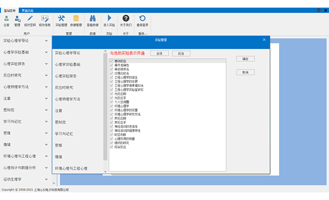Click dialog category list scrollbar thumb
Viewport: 329px width, 200px height.
[105, 107]
